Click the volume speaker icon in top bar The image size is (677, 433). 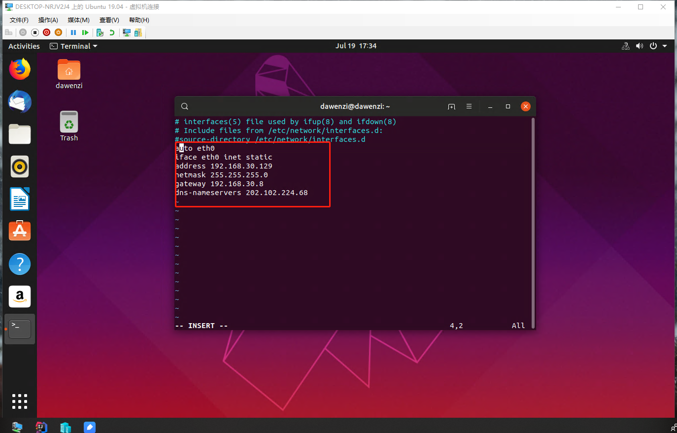click(640, 46)
